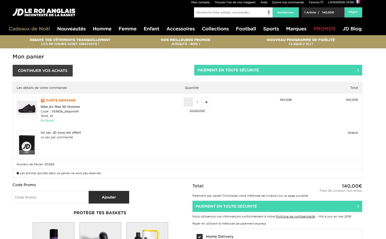Click the Régler checkout button
The width and height of the screenshot is (386, 239).
point(353,12)
